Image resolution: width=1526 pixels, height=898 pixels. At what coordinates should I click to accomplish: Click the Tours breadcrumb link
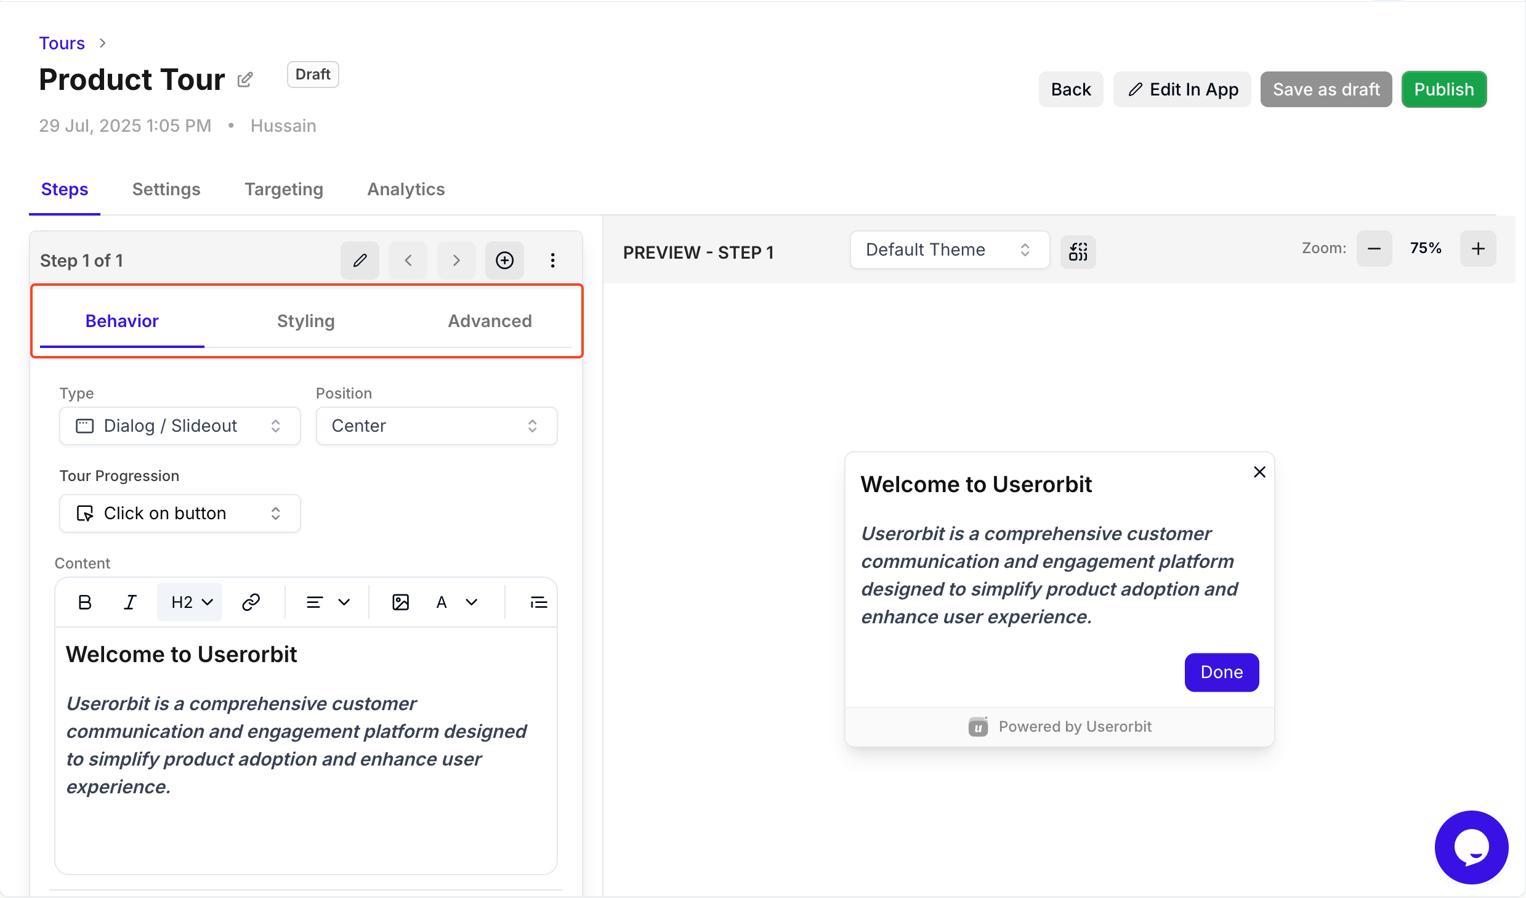(62, 43)
